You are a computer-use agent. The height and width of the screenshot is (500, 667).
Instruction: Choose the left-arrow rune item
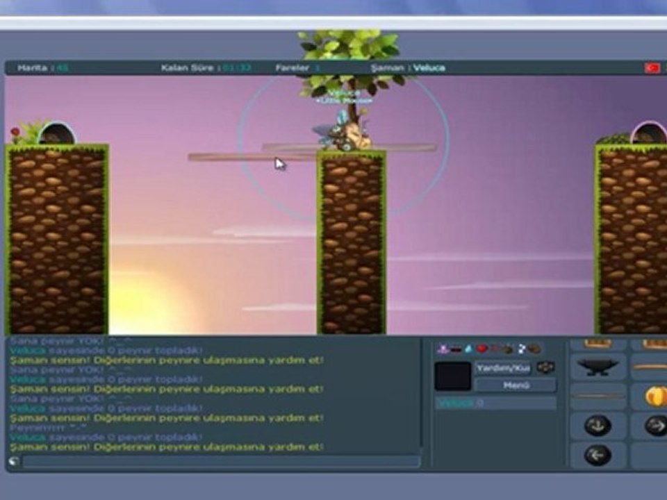[x=598, y=456]
